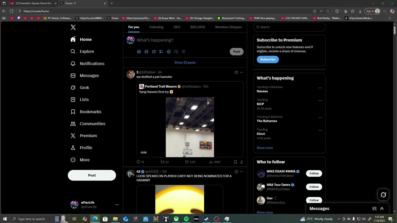
Task: Follow NBA Tour Dates
Action: pos(314,187)
